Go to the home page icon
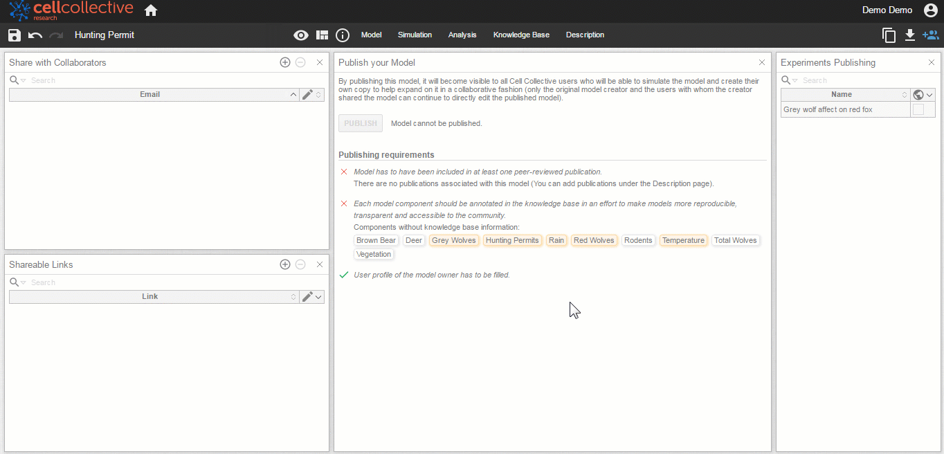The height and width of the screenshot is (454, 944). [x=151, y=10]
